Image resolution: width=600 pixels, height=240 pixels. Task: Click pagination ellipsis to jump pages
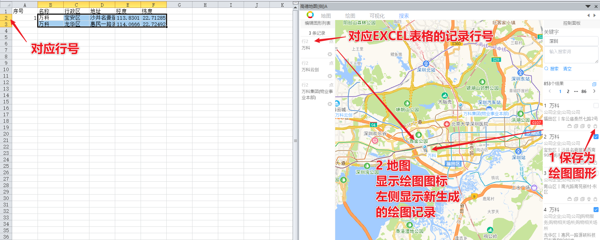(576, 92)
